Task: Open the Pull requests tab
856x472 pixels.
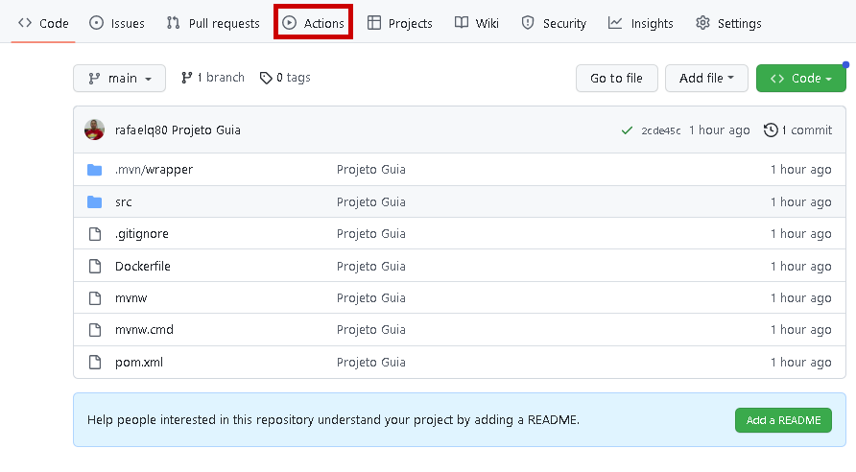Action: [x=213, y=23]
